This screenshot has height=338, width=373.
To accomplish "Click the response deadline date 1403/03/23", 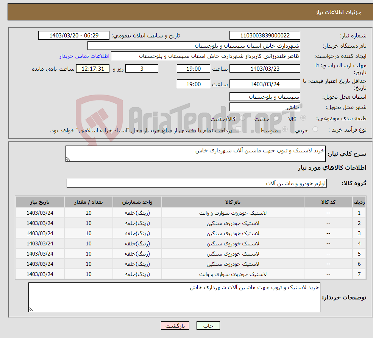I will (x=265, y=69).
